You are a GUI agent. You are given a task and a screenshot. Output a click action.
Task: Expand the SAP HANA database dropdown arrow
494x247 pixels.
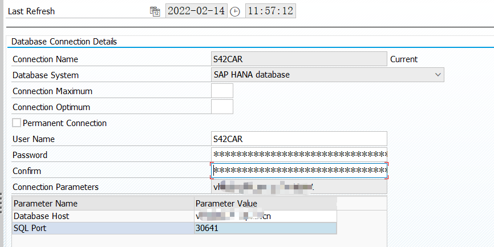[438, 75]
